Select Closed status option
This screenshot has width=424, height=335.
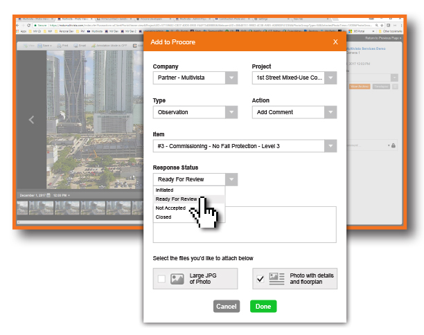click(x=189, y=217)
